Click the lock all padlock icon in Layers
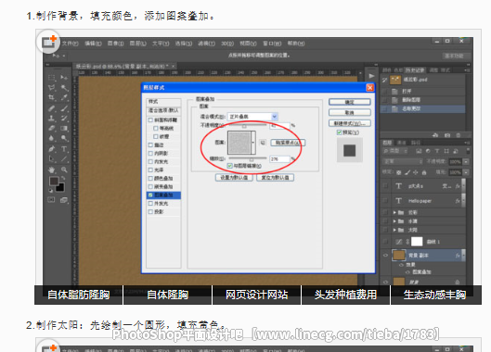491x352 pixels. 424,172
